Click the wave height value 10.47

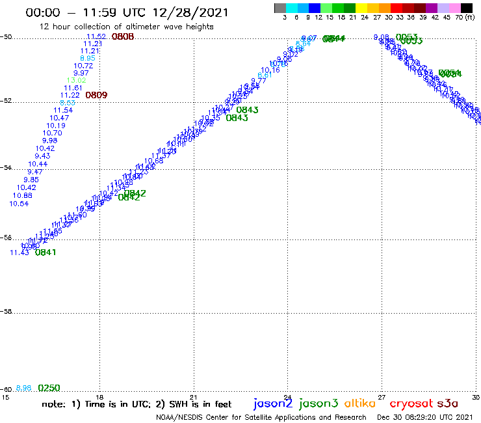coord(59,118)
